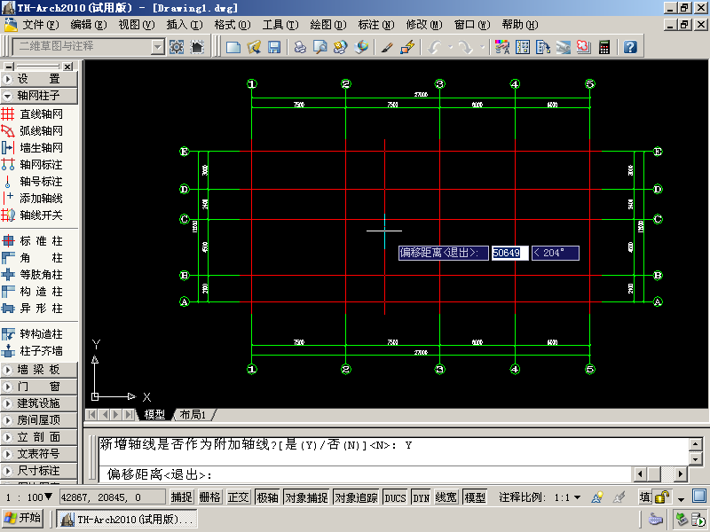Open the 轴号标注 tool
Viewport: 710px width, 532px height.
33,182
